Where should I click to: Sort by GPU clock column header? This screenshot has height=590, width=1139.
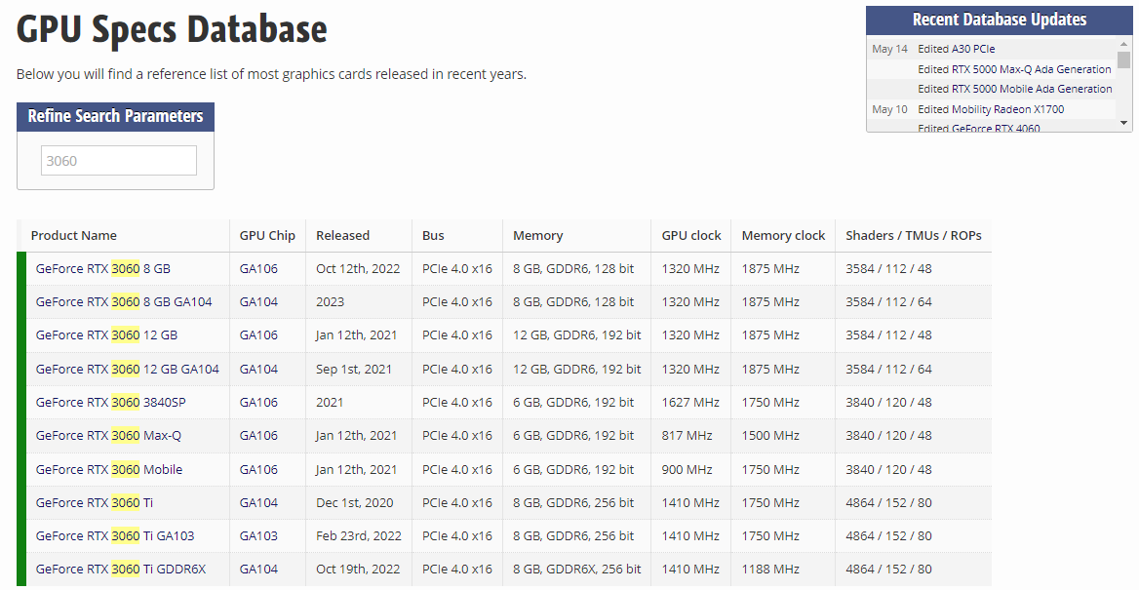(x=691, y=235)
